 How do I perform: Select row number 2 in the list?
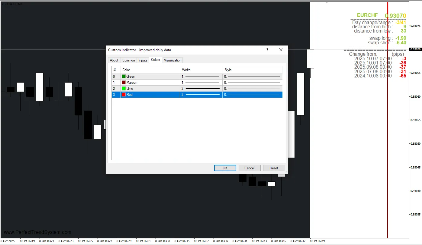point(114,89)
